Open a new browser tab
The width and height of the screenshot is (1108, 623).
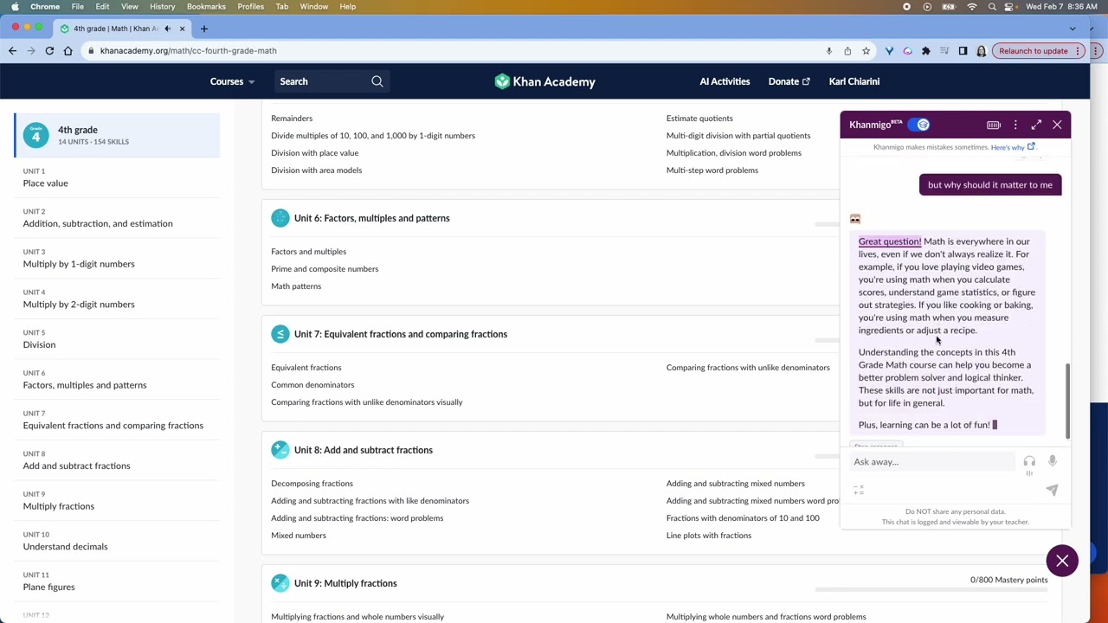coord(204,29)
